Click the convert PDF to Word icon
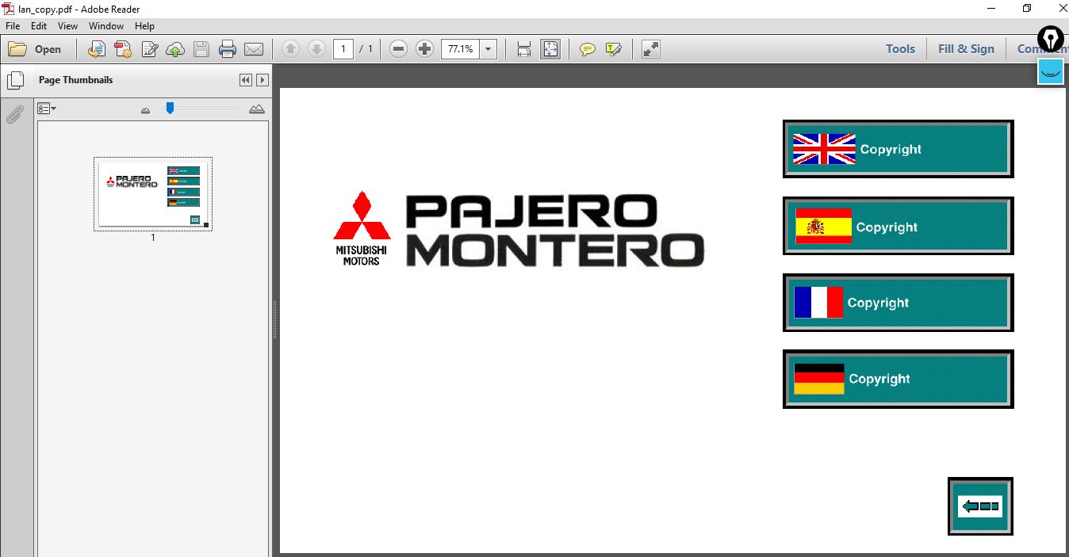 96,49
